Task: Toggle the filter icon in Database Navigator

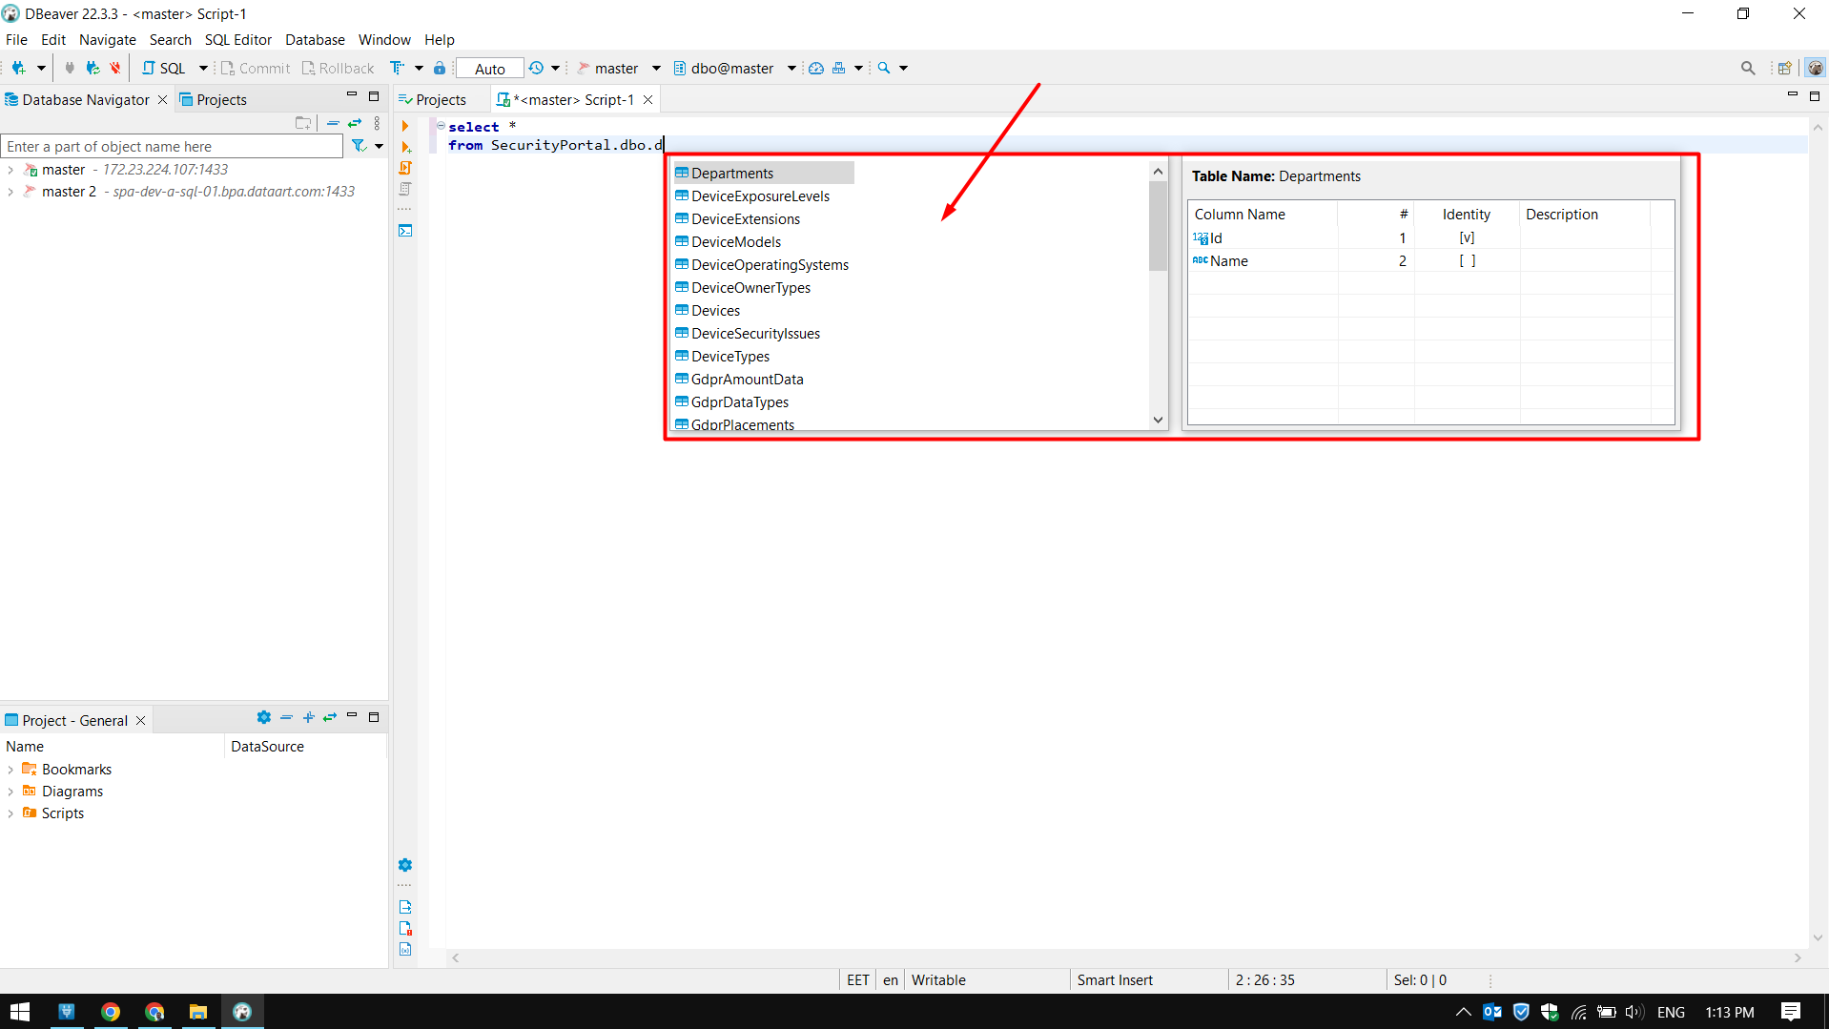Action: [x=360, y=145]
